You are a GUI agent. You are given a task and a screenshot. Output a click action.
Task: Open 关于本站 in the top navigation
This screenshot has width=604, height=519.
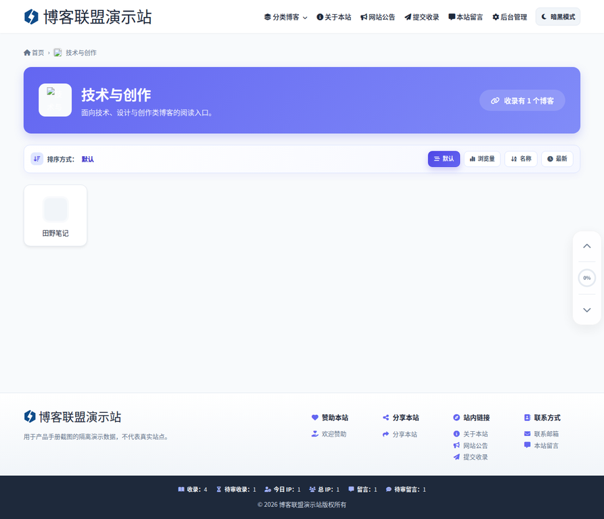tap(334, 17)
